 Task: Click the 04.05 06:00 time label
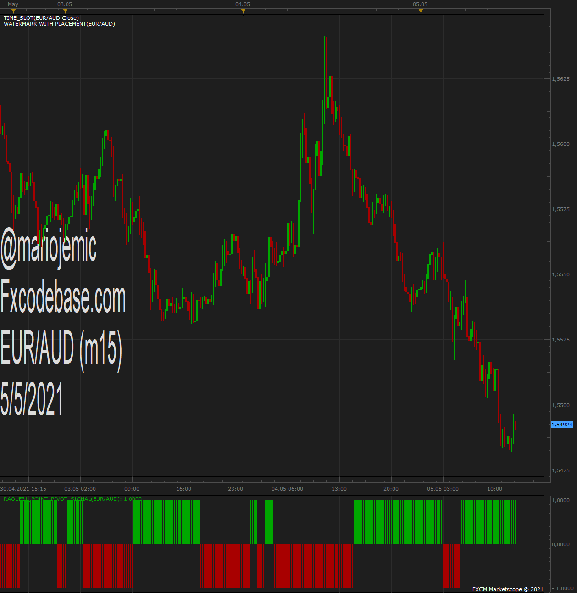tap(288, 489)
